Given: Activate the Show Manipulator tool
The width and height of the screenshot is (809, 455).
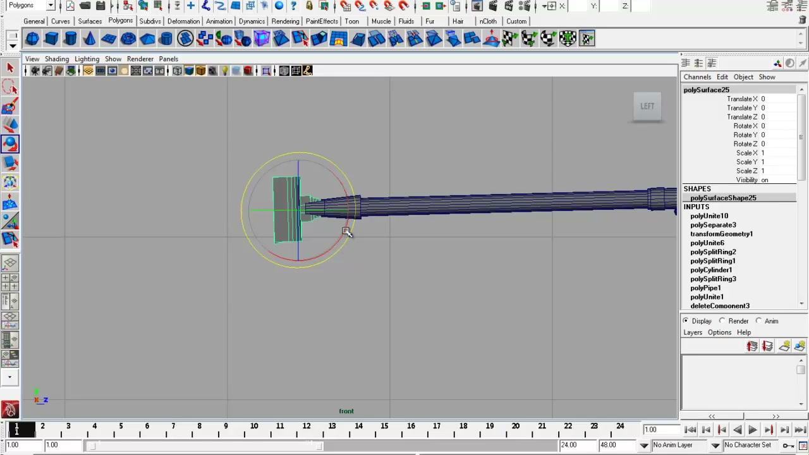Looking at the screenshot, I should pos(10,221).
